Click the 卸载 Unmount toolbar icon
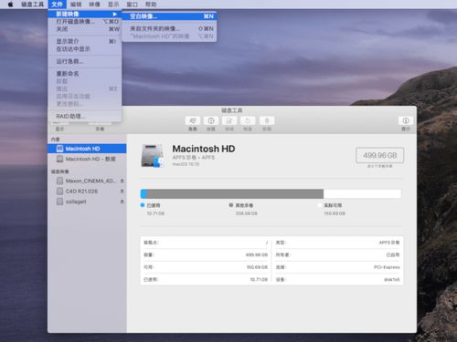Image resolution: width=457 pixels, height=342 pixels. pos(267,120)
